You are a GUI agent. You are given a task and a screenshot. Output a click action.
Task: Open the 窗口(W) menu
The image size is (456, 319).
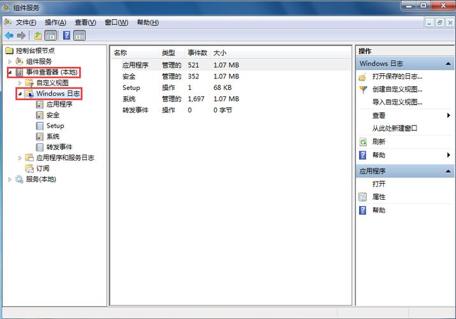click(x=116, y=22)
